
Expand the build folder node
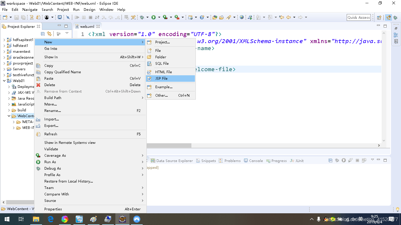coord(9,110)
